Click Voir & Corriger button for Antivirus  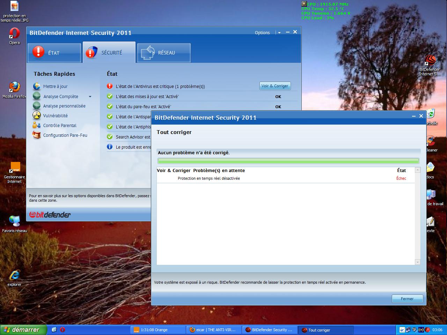[x=275, y=86]
